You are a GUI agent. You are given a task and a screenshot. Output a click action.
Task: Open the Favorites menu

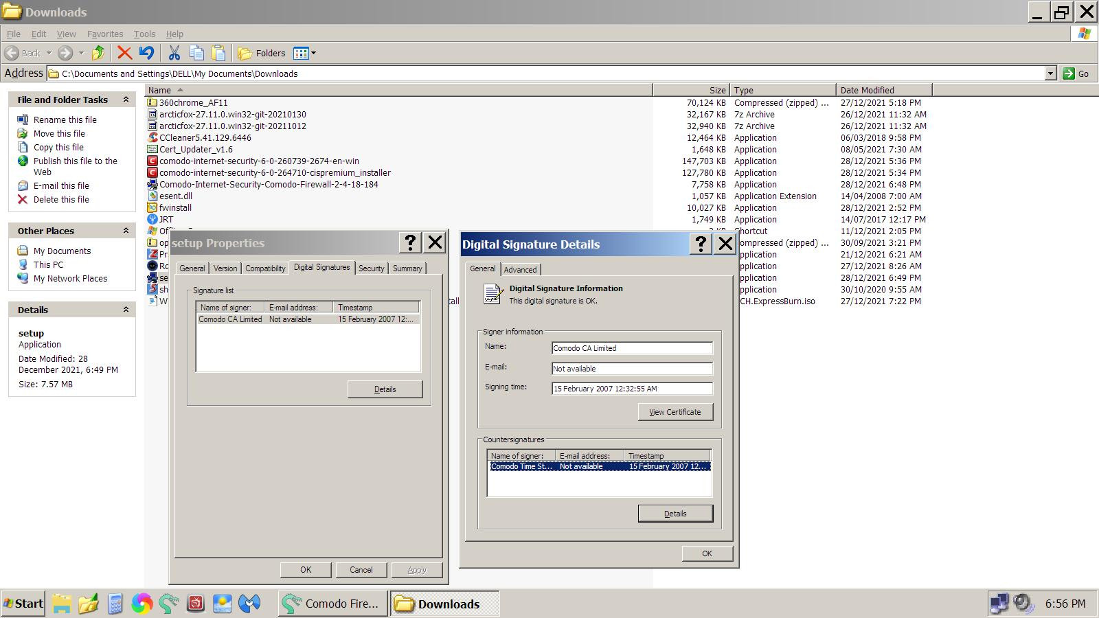105,34
